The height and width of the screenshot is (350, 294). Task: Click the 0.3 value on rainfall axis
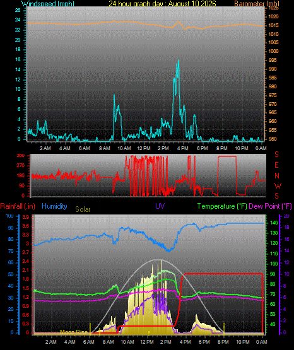coord(26,324)
